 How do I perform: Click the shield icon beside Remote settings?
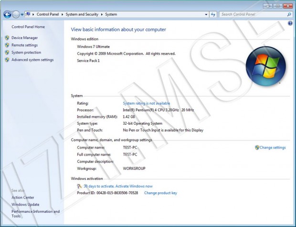point(7,45)
